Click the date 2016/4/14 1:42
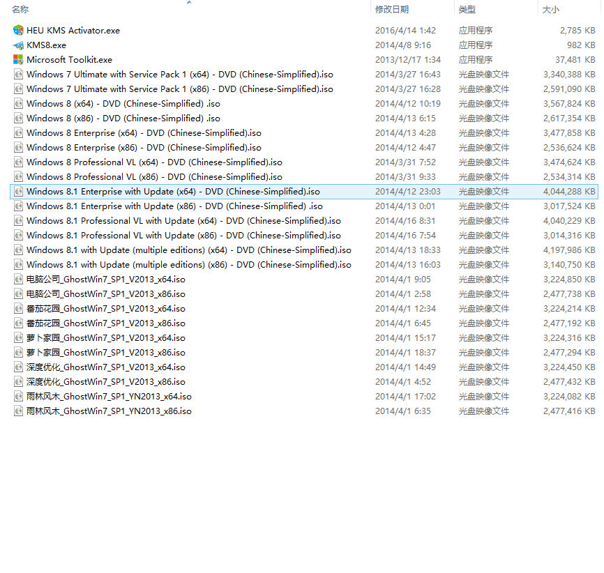This screenshot has width=604, height=573. click(x=406, y=31)
